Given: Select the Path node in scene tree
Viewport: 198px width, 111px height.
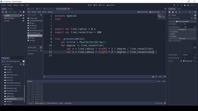Looking at the screenshot, I should click(x=8, y=21).
